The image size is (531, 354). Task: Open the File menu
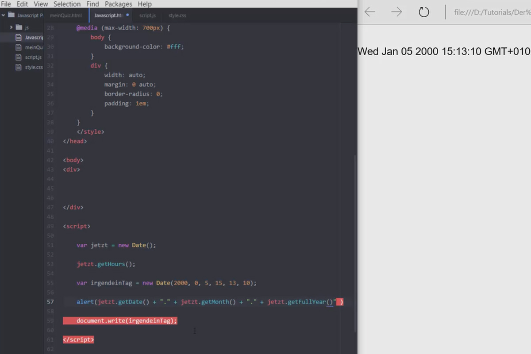point(6,4)
